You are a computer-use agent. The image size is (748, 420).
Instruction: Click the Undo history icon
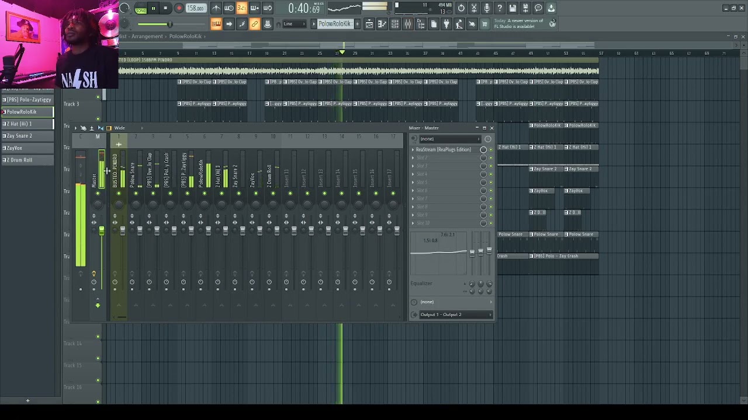tap(461, 8)
